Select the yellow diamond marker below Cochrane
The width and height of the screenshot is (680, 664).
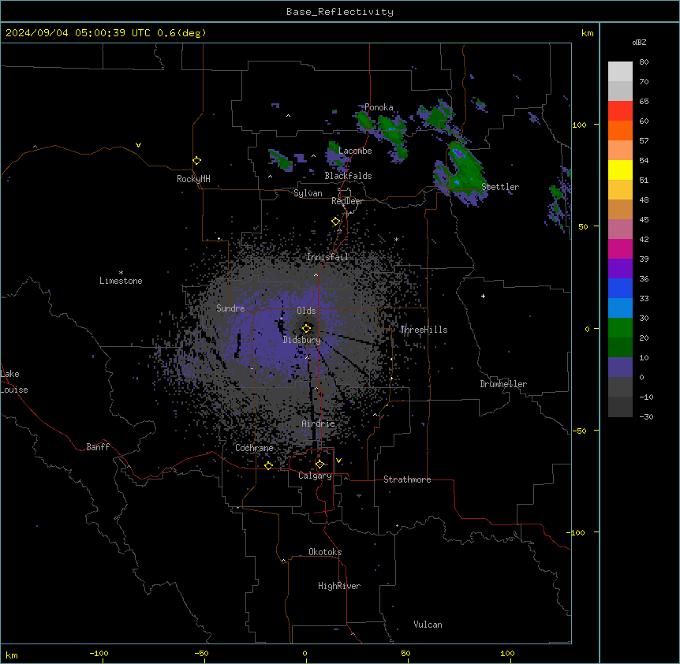pos(268,465)
